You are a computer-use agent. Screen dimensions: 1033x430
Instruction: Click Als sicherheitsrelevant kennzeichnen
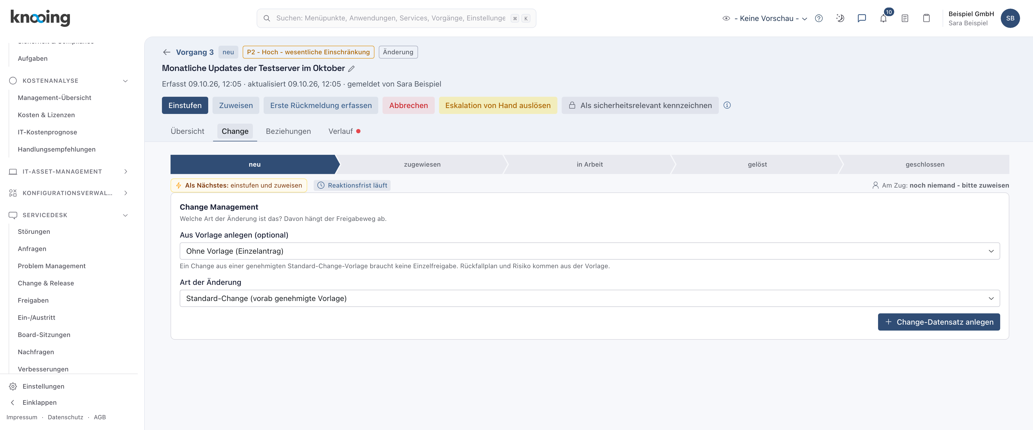640,105
